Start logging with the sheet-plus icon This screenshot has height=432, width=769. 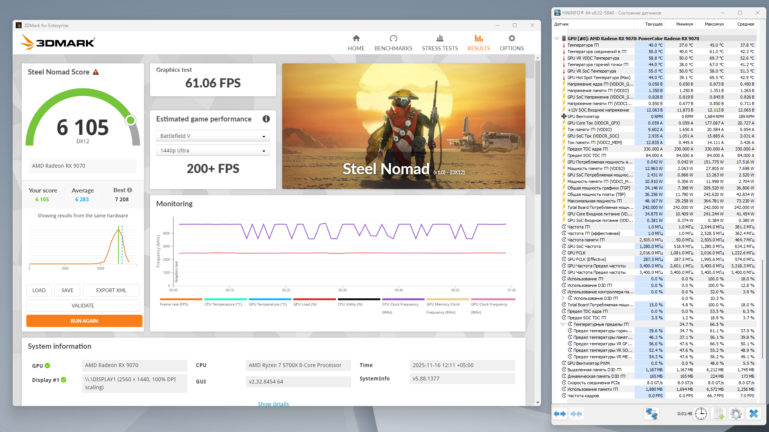point(719,414)
